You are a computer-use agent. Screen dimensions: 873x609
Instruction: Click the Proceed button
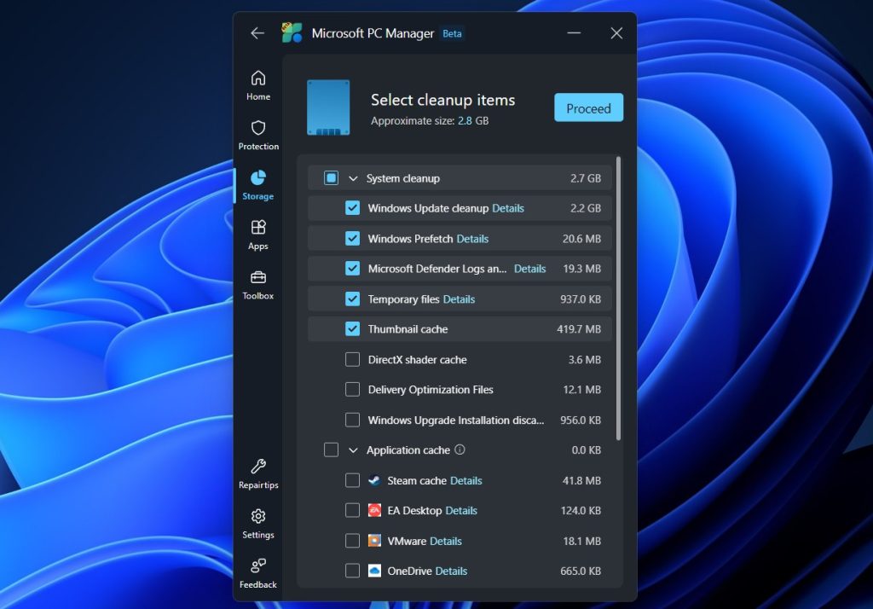[588, 107]
